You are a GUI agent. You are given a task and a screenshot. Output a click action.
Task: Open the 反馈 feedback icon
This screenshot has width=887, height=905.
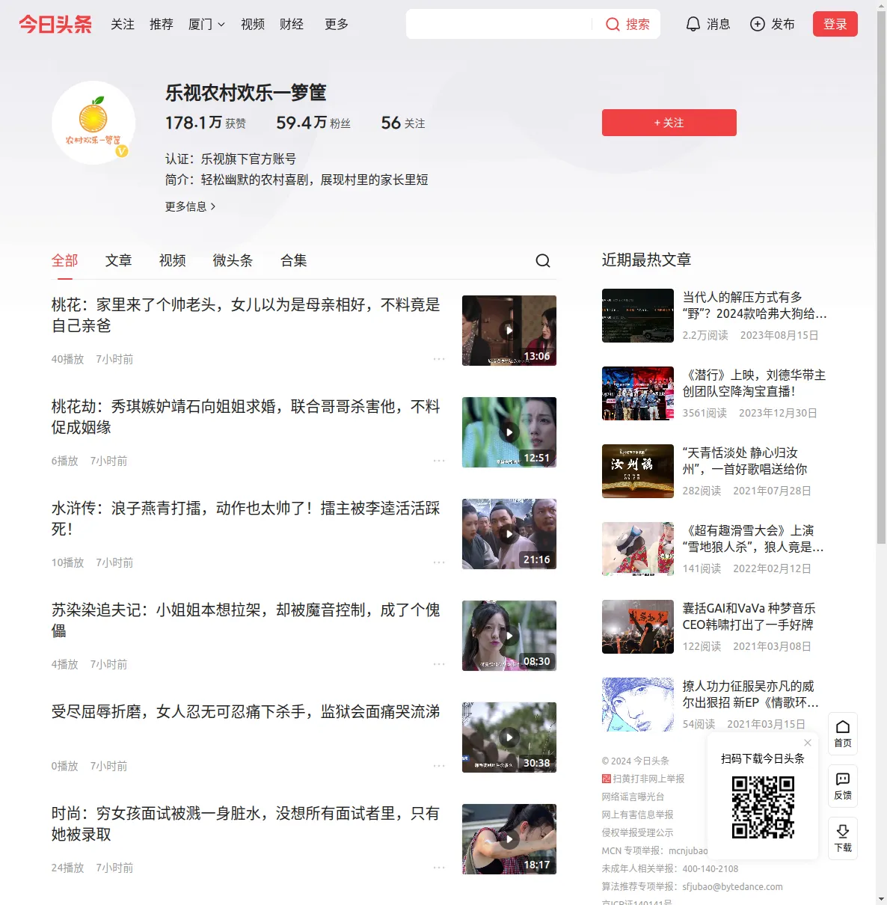843,786
